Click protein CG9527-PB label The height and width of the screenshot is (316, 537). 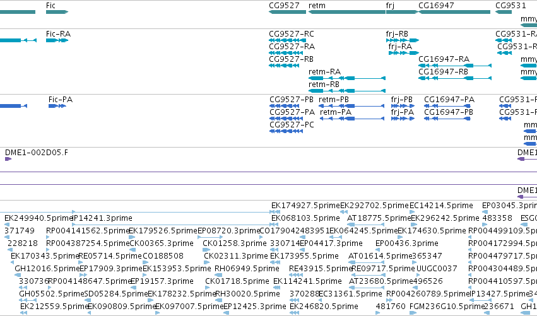coord(292,100)
